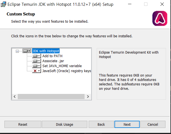
Task: Select the Set JAVA_HOME variable label
Action: (62, 66)
